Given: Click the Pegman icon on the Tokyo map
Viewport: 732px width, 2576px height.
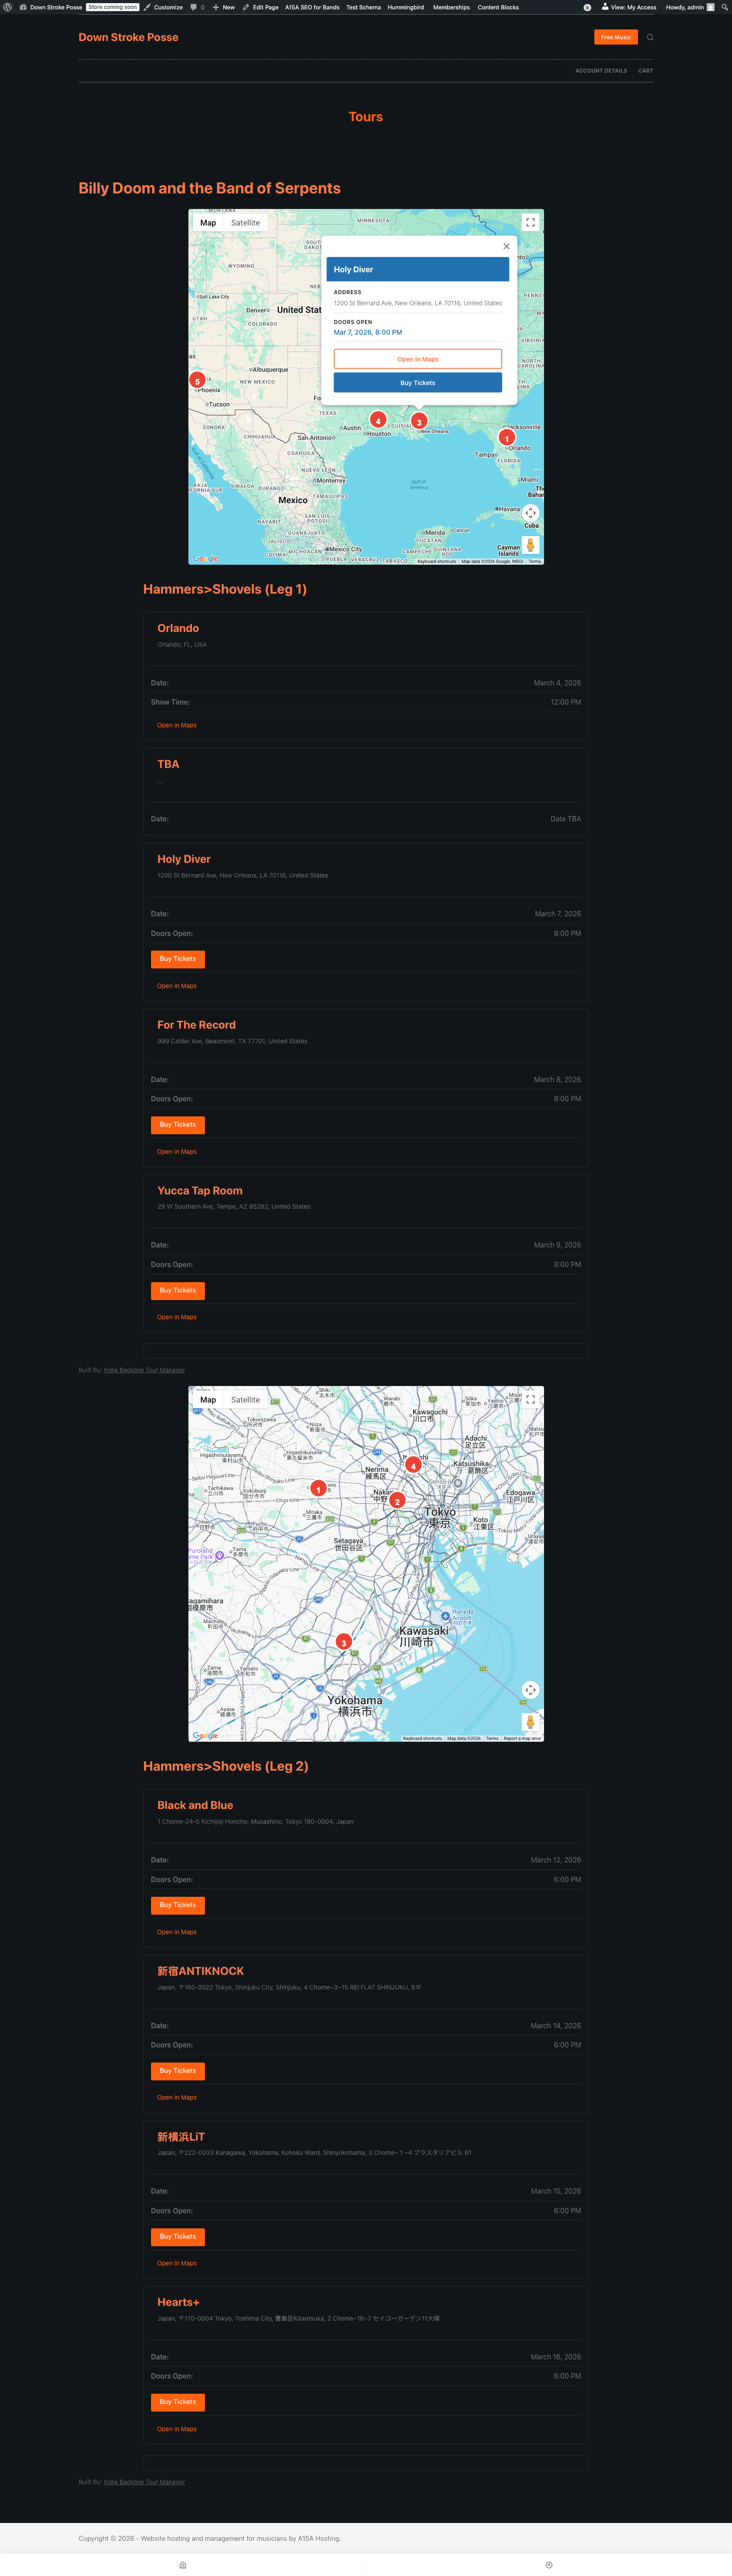Looking at the screenshot, I should coord(530,1722).
